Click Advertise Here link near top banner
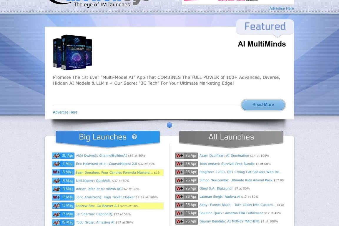 click(282, 9)
